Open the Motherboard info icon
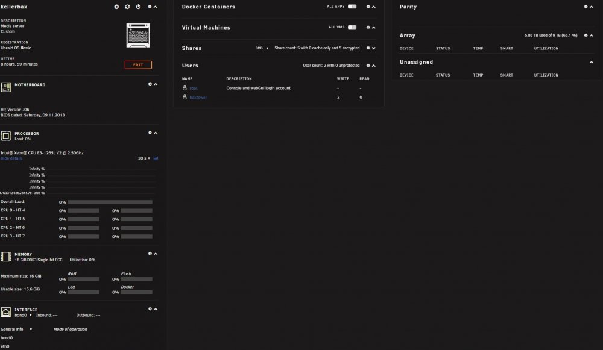Image resolution: width=603 pixels, height=350 pixels. pyautogui.click(x=150, y=84)
